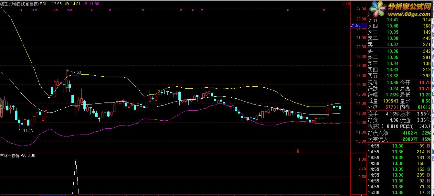Click the leftmost magenta X marker atop the chart

point(21,10)
